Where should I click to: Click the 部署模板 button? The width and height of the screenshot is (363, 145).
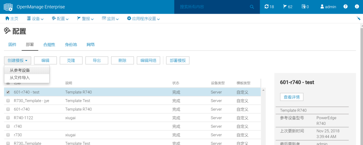178,60
